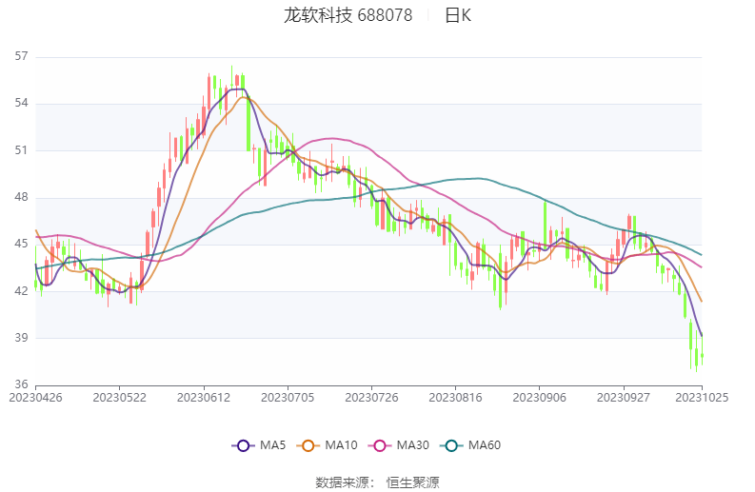Select the 20230612 date on x-axis
Screen dimensions: 755x492
203,399
